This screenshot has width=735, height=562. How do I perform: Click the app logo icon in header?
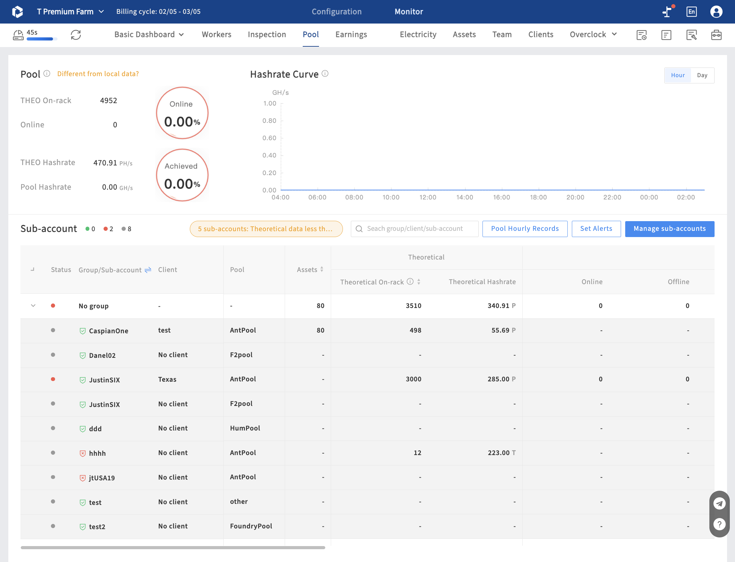(17, 12)
